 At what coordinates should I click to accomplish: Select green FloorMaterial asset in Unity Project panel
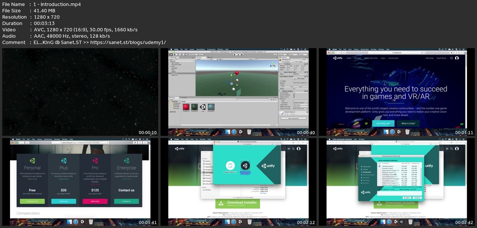(x=194, y=107)
